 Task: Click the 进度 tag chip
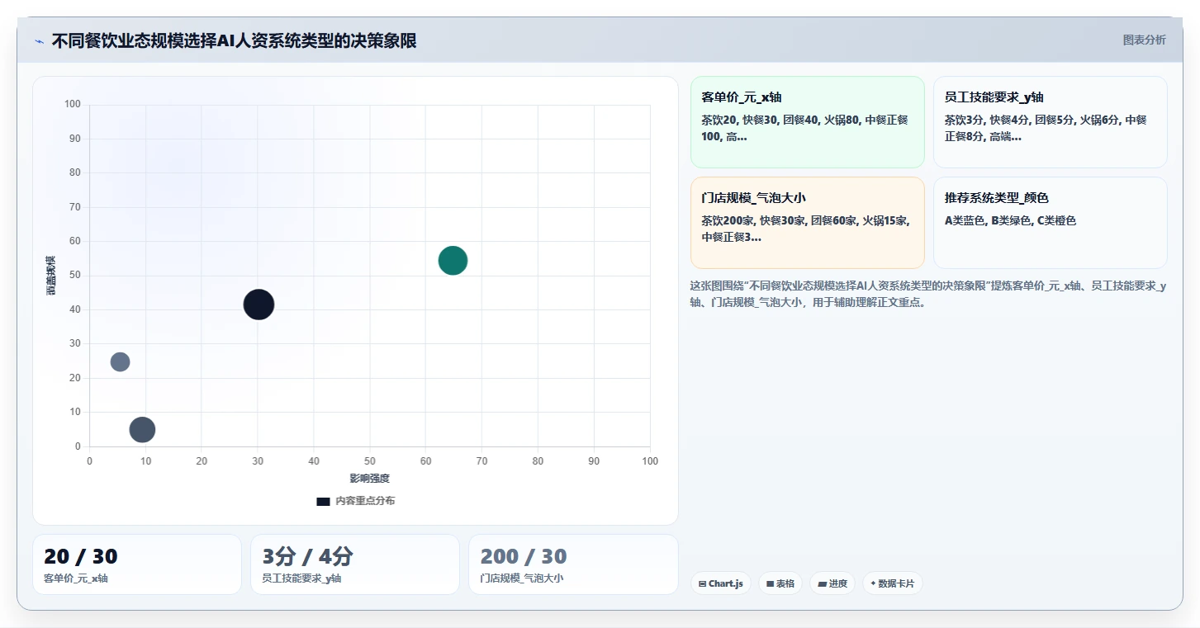832,583
